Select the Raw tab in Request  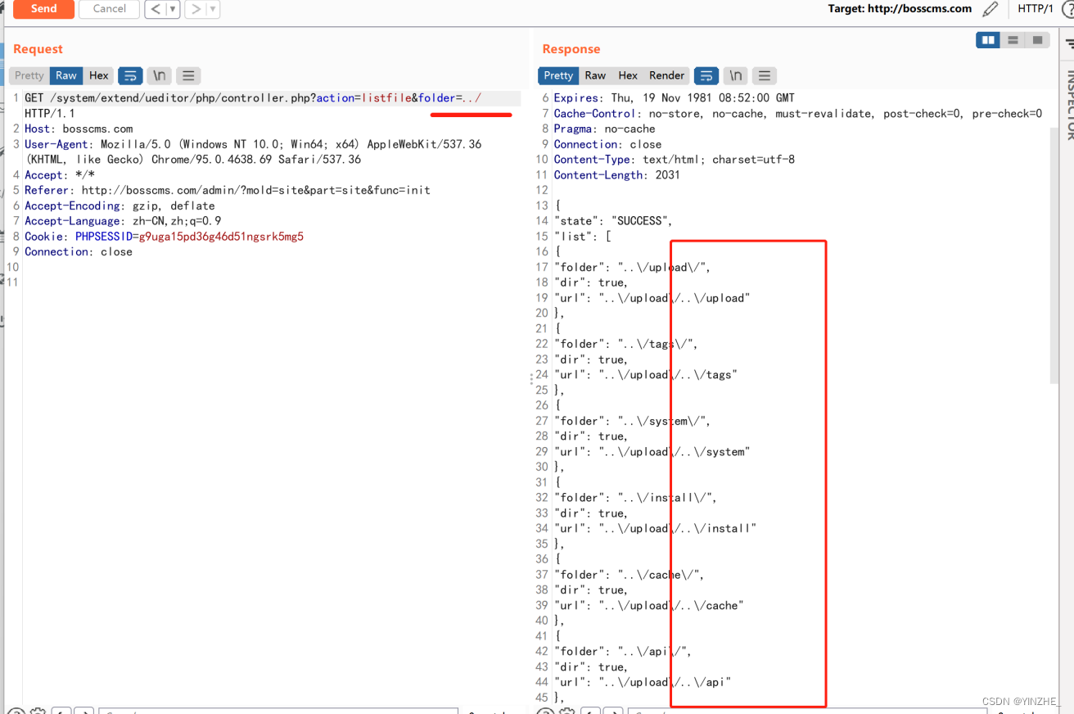[66, 75]
